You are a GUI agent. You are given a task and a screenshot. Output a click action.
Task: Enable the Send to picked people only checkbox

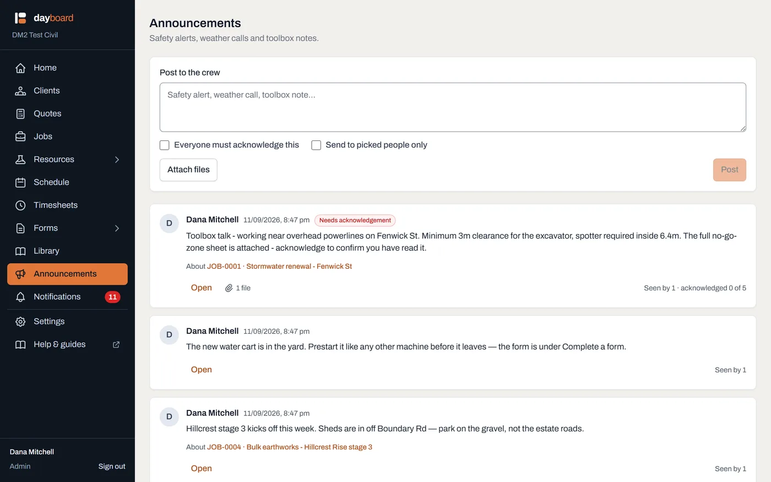tap(316, 145)
